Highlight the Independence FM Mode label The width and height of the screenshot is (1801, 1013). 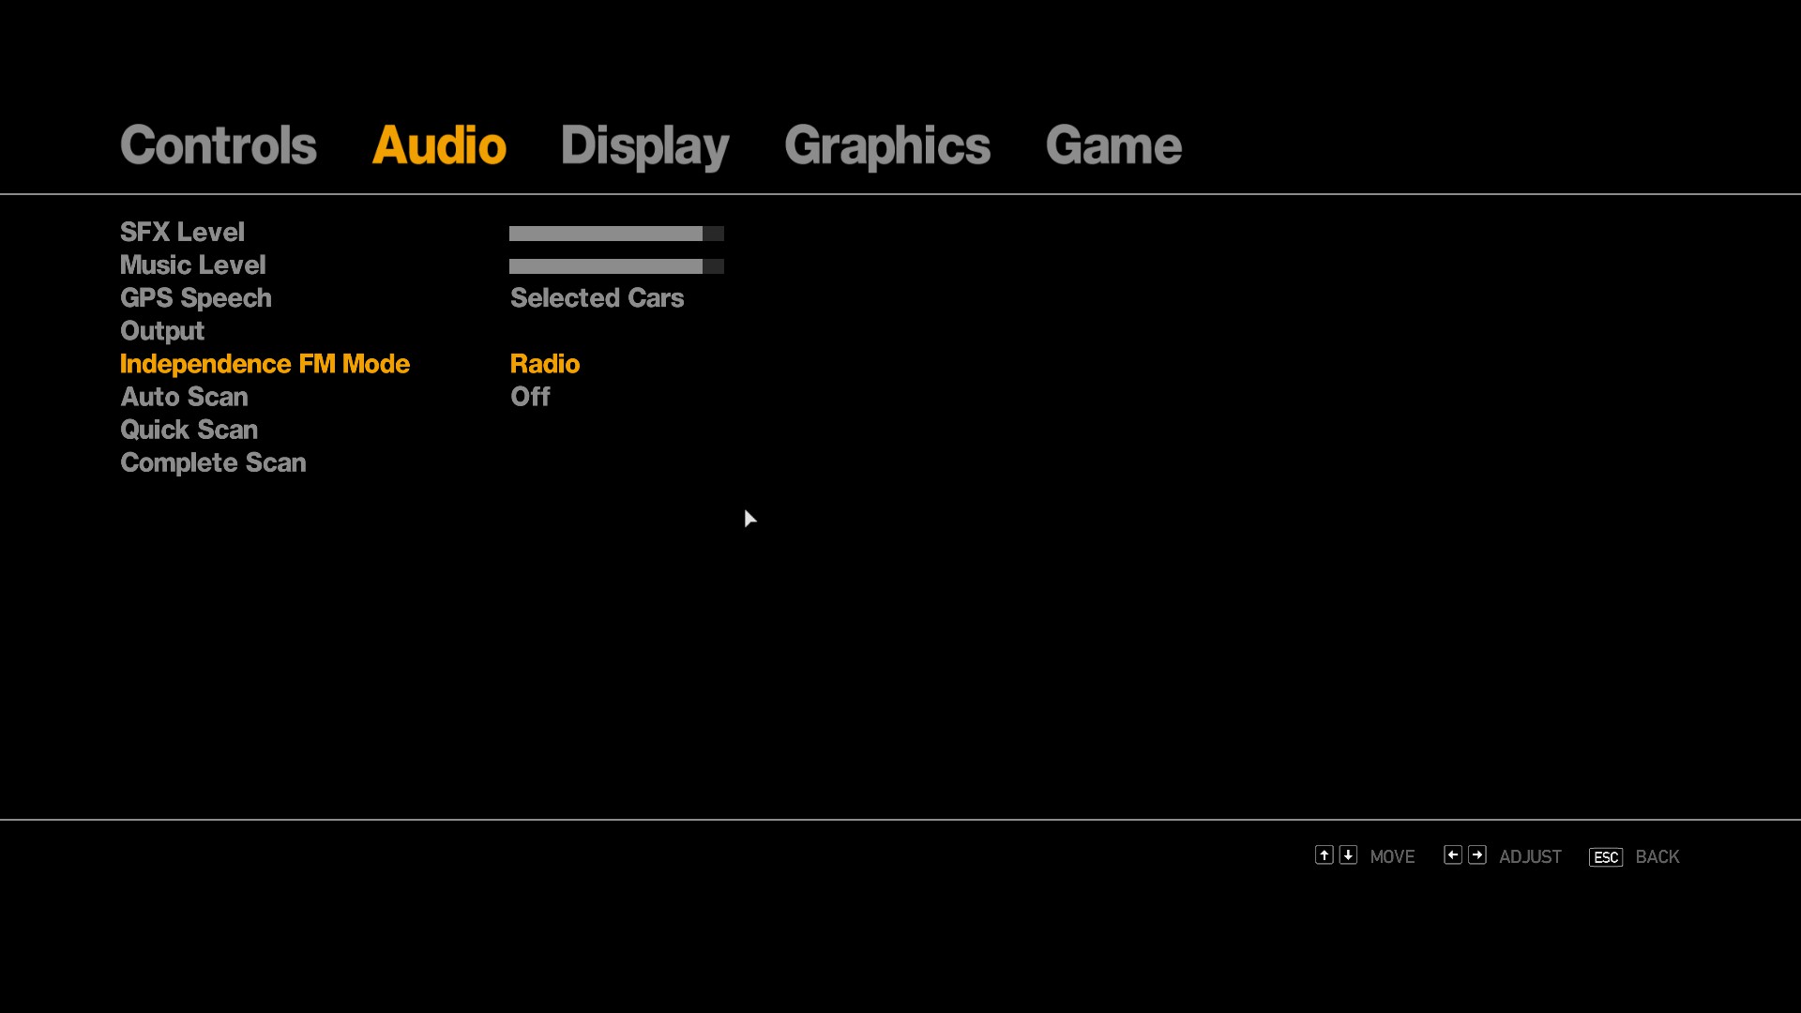point(265,364)
